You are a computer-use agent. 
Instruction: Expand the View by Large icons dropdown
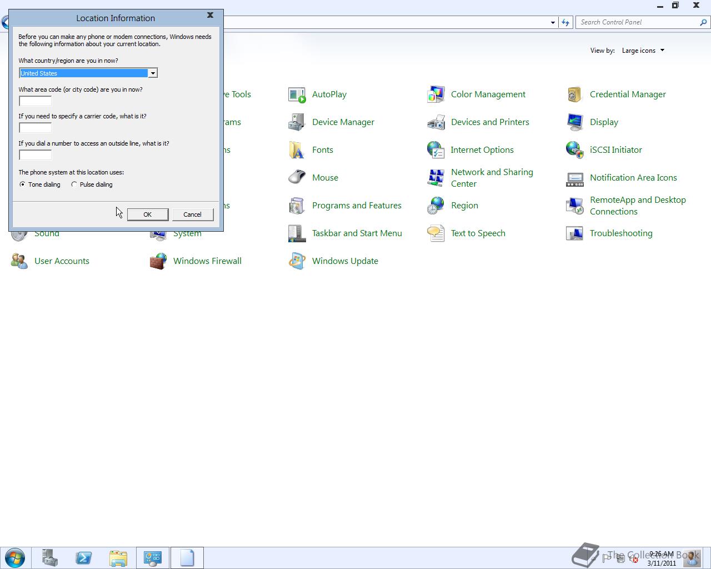click(643, 51)
